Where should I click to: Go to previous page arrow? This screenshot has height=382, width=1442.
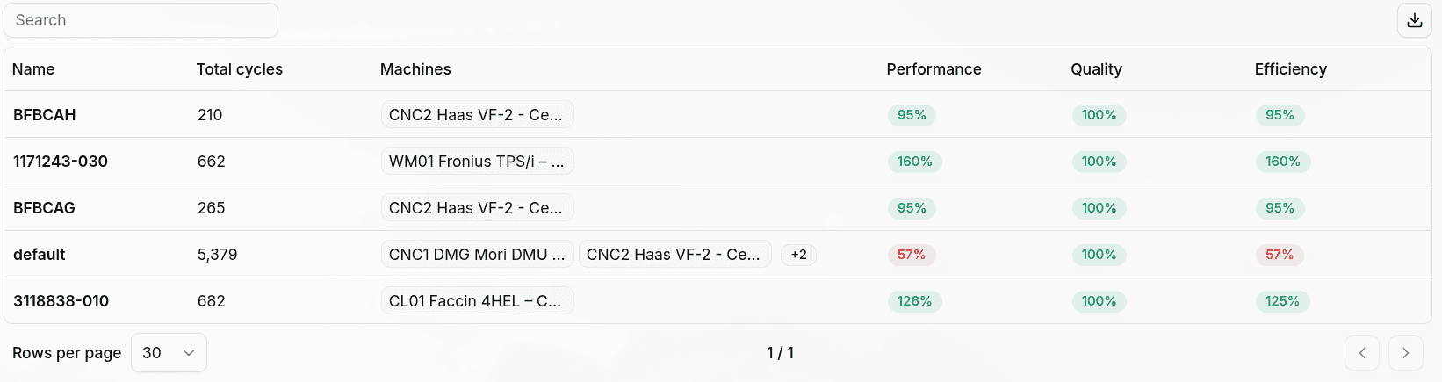point(1362,353)
